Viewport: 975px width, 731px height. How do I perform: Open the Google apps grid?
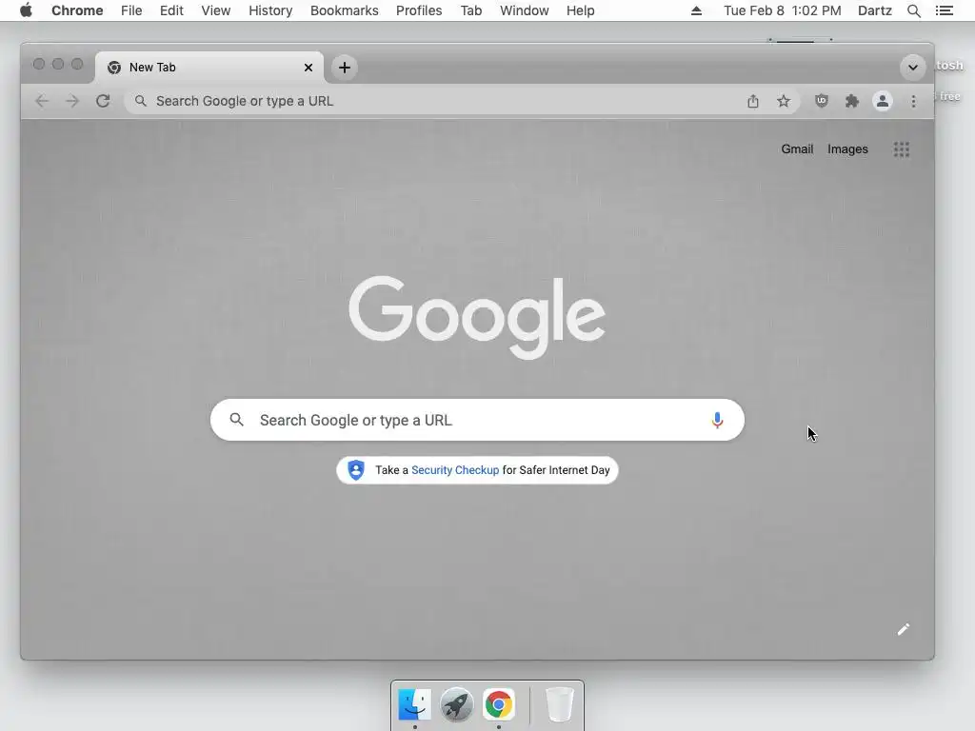coord(902,149)
